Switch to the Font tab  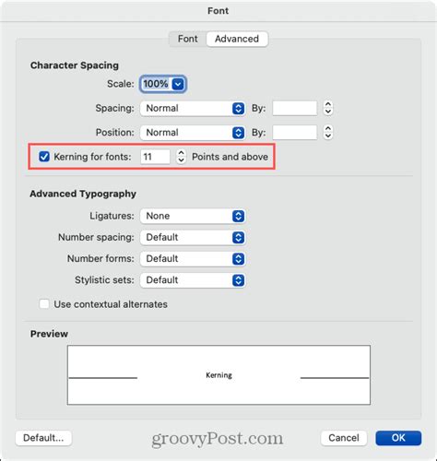click(x=188, y=39)
